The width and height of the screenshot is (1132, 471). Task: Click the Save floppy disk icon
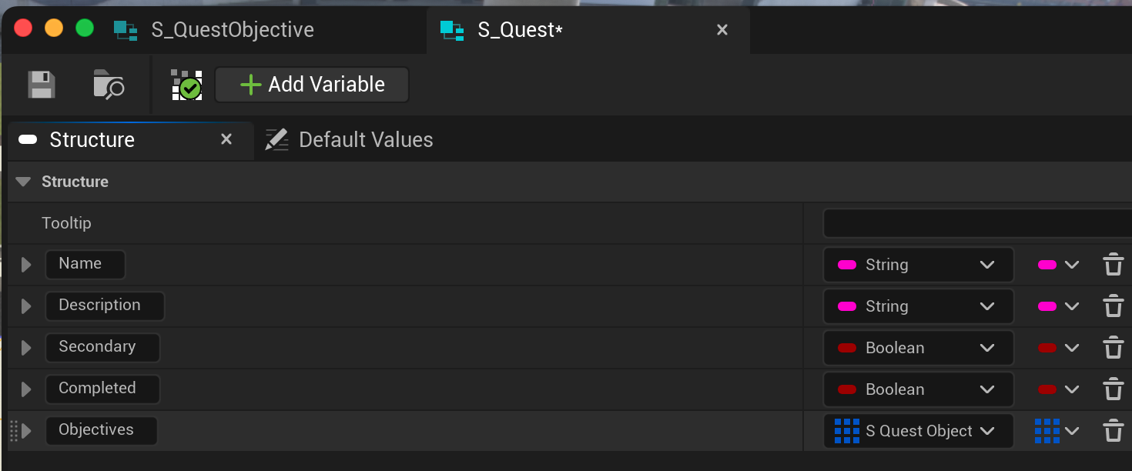[42, 85]
